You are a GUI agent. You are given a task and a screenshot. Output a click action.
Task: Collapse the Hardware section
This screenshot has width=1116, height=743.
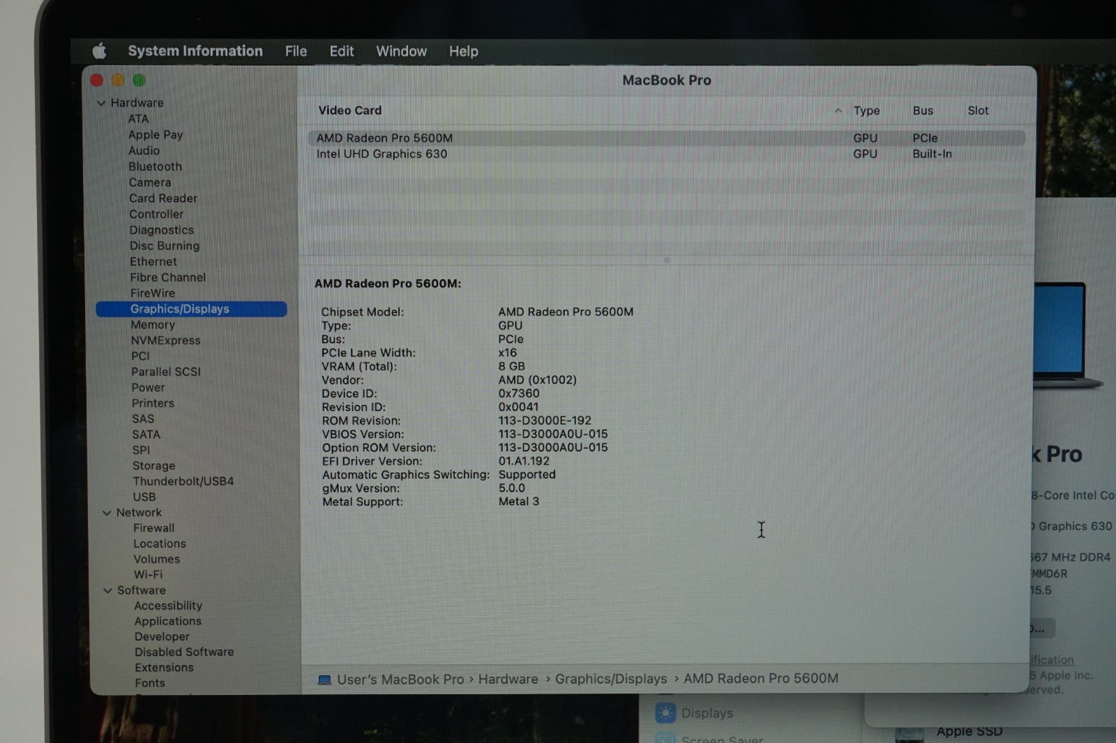click(x=101, y=103)
